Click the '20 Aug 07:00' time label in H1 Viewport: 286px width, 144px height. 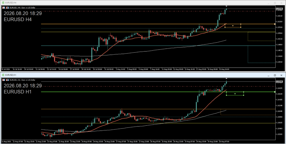(224, 141)
